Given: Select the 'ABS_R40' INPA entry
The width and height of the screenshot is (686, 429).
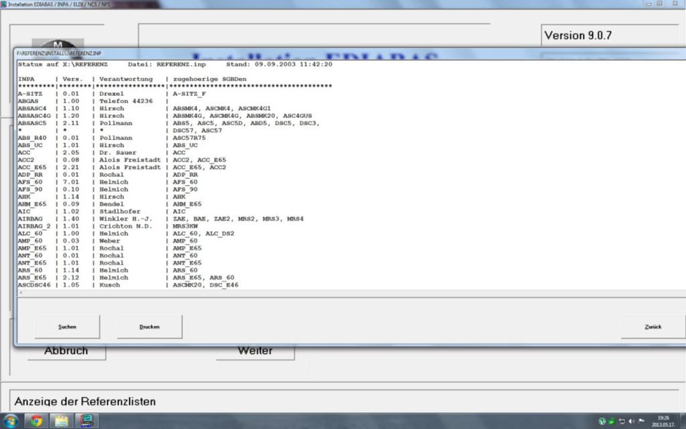Looking at the screenshot, I should coord(32,138).
